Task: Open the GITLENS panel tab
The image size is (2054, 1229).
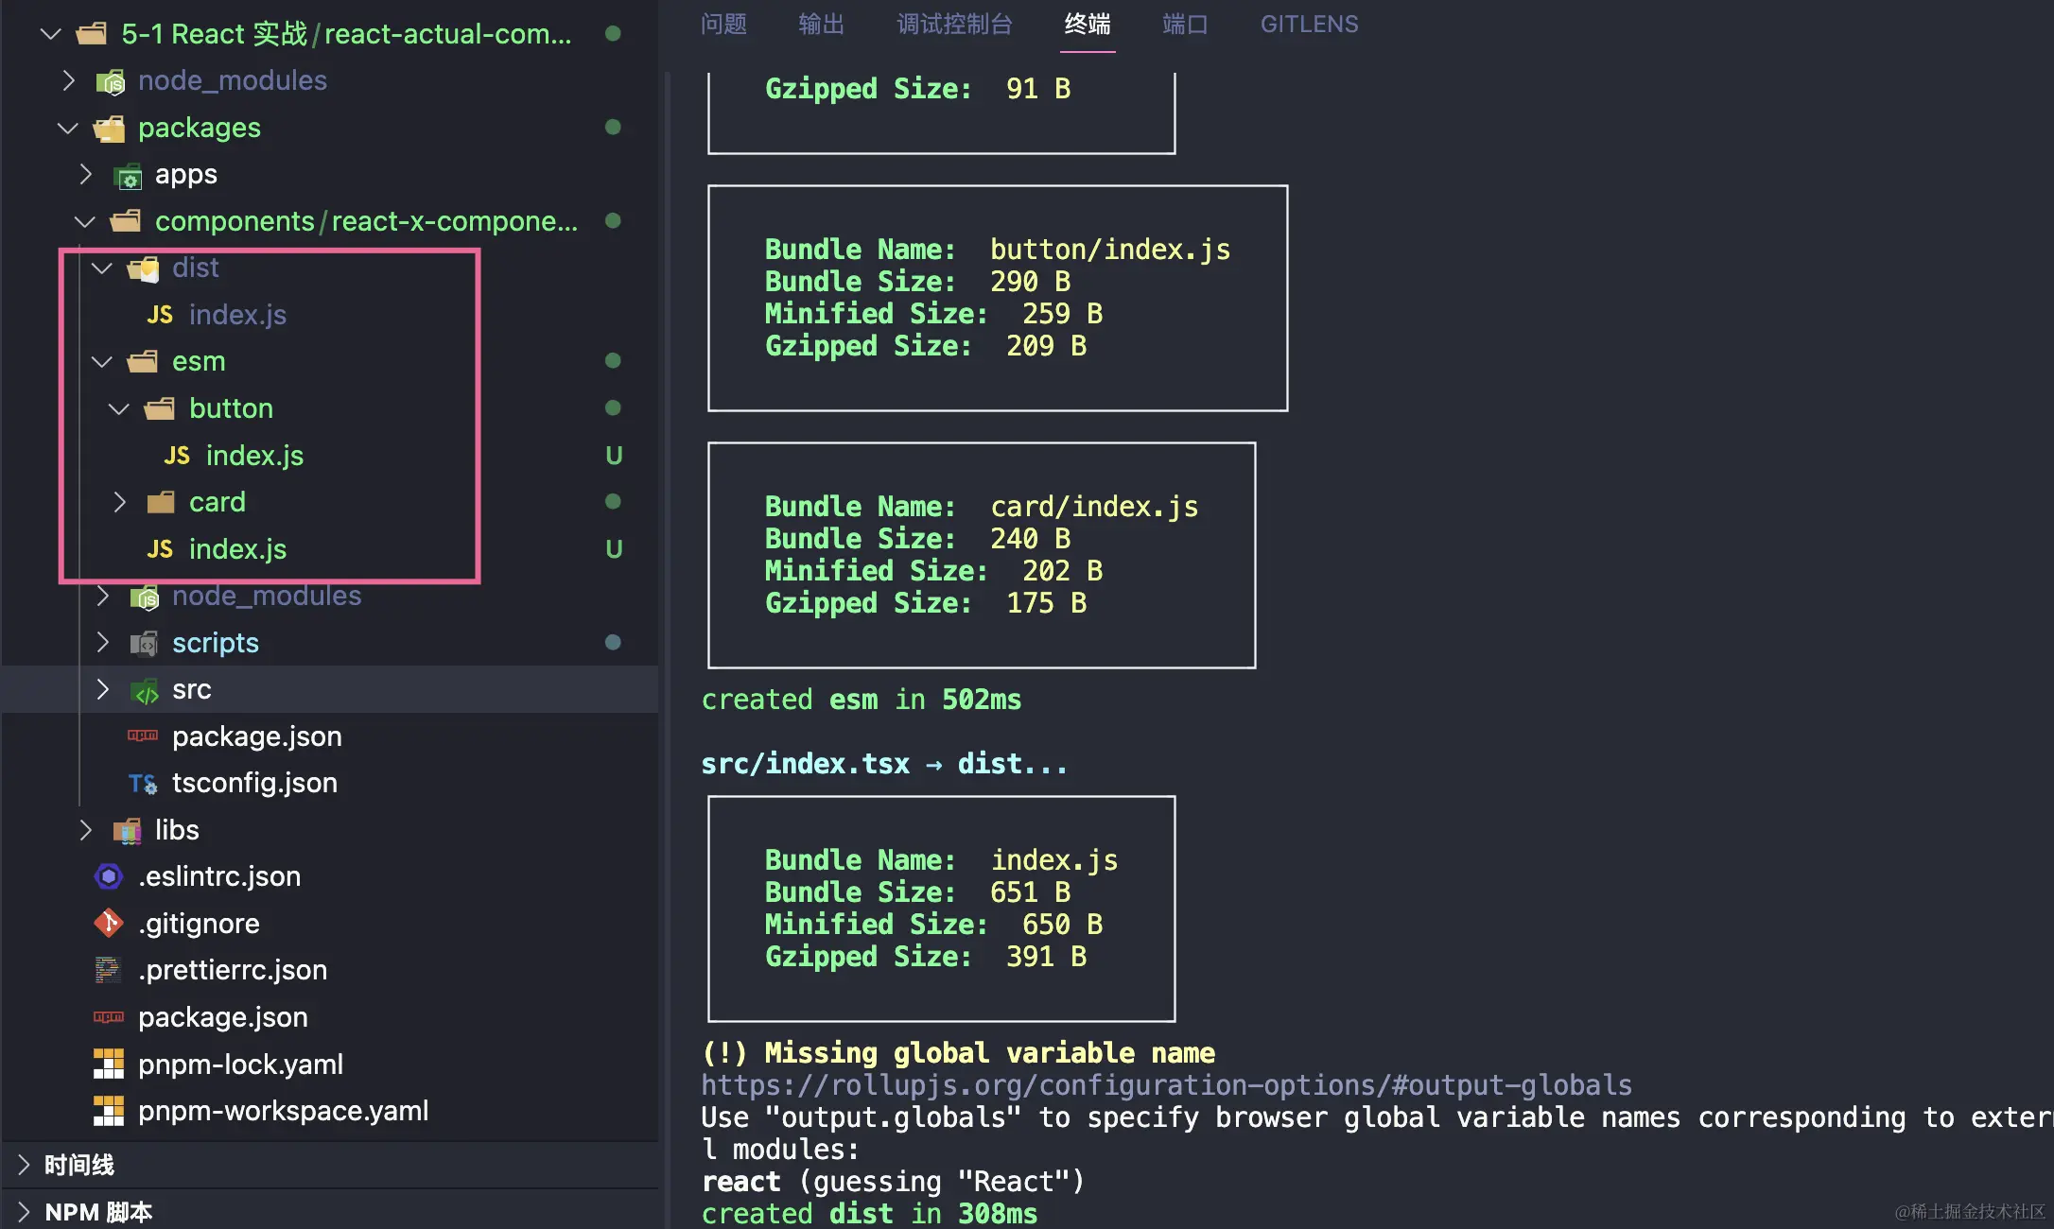Action: point(1309,25)
